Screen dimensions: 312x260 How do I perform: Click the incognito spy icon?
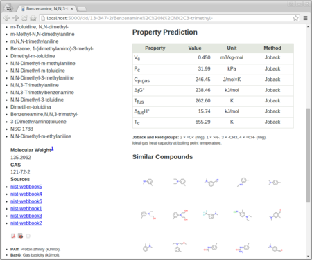(x=8, y=8)
